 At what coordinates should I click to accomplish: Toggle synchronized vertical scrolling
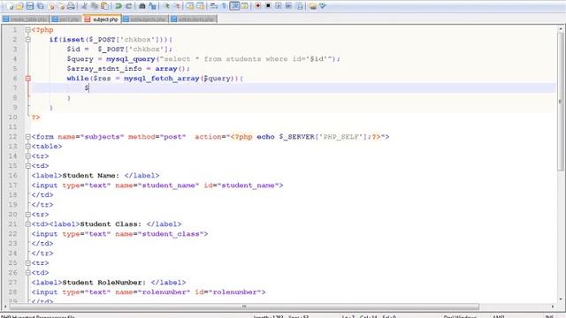click(x=190, y=6)
